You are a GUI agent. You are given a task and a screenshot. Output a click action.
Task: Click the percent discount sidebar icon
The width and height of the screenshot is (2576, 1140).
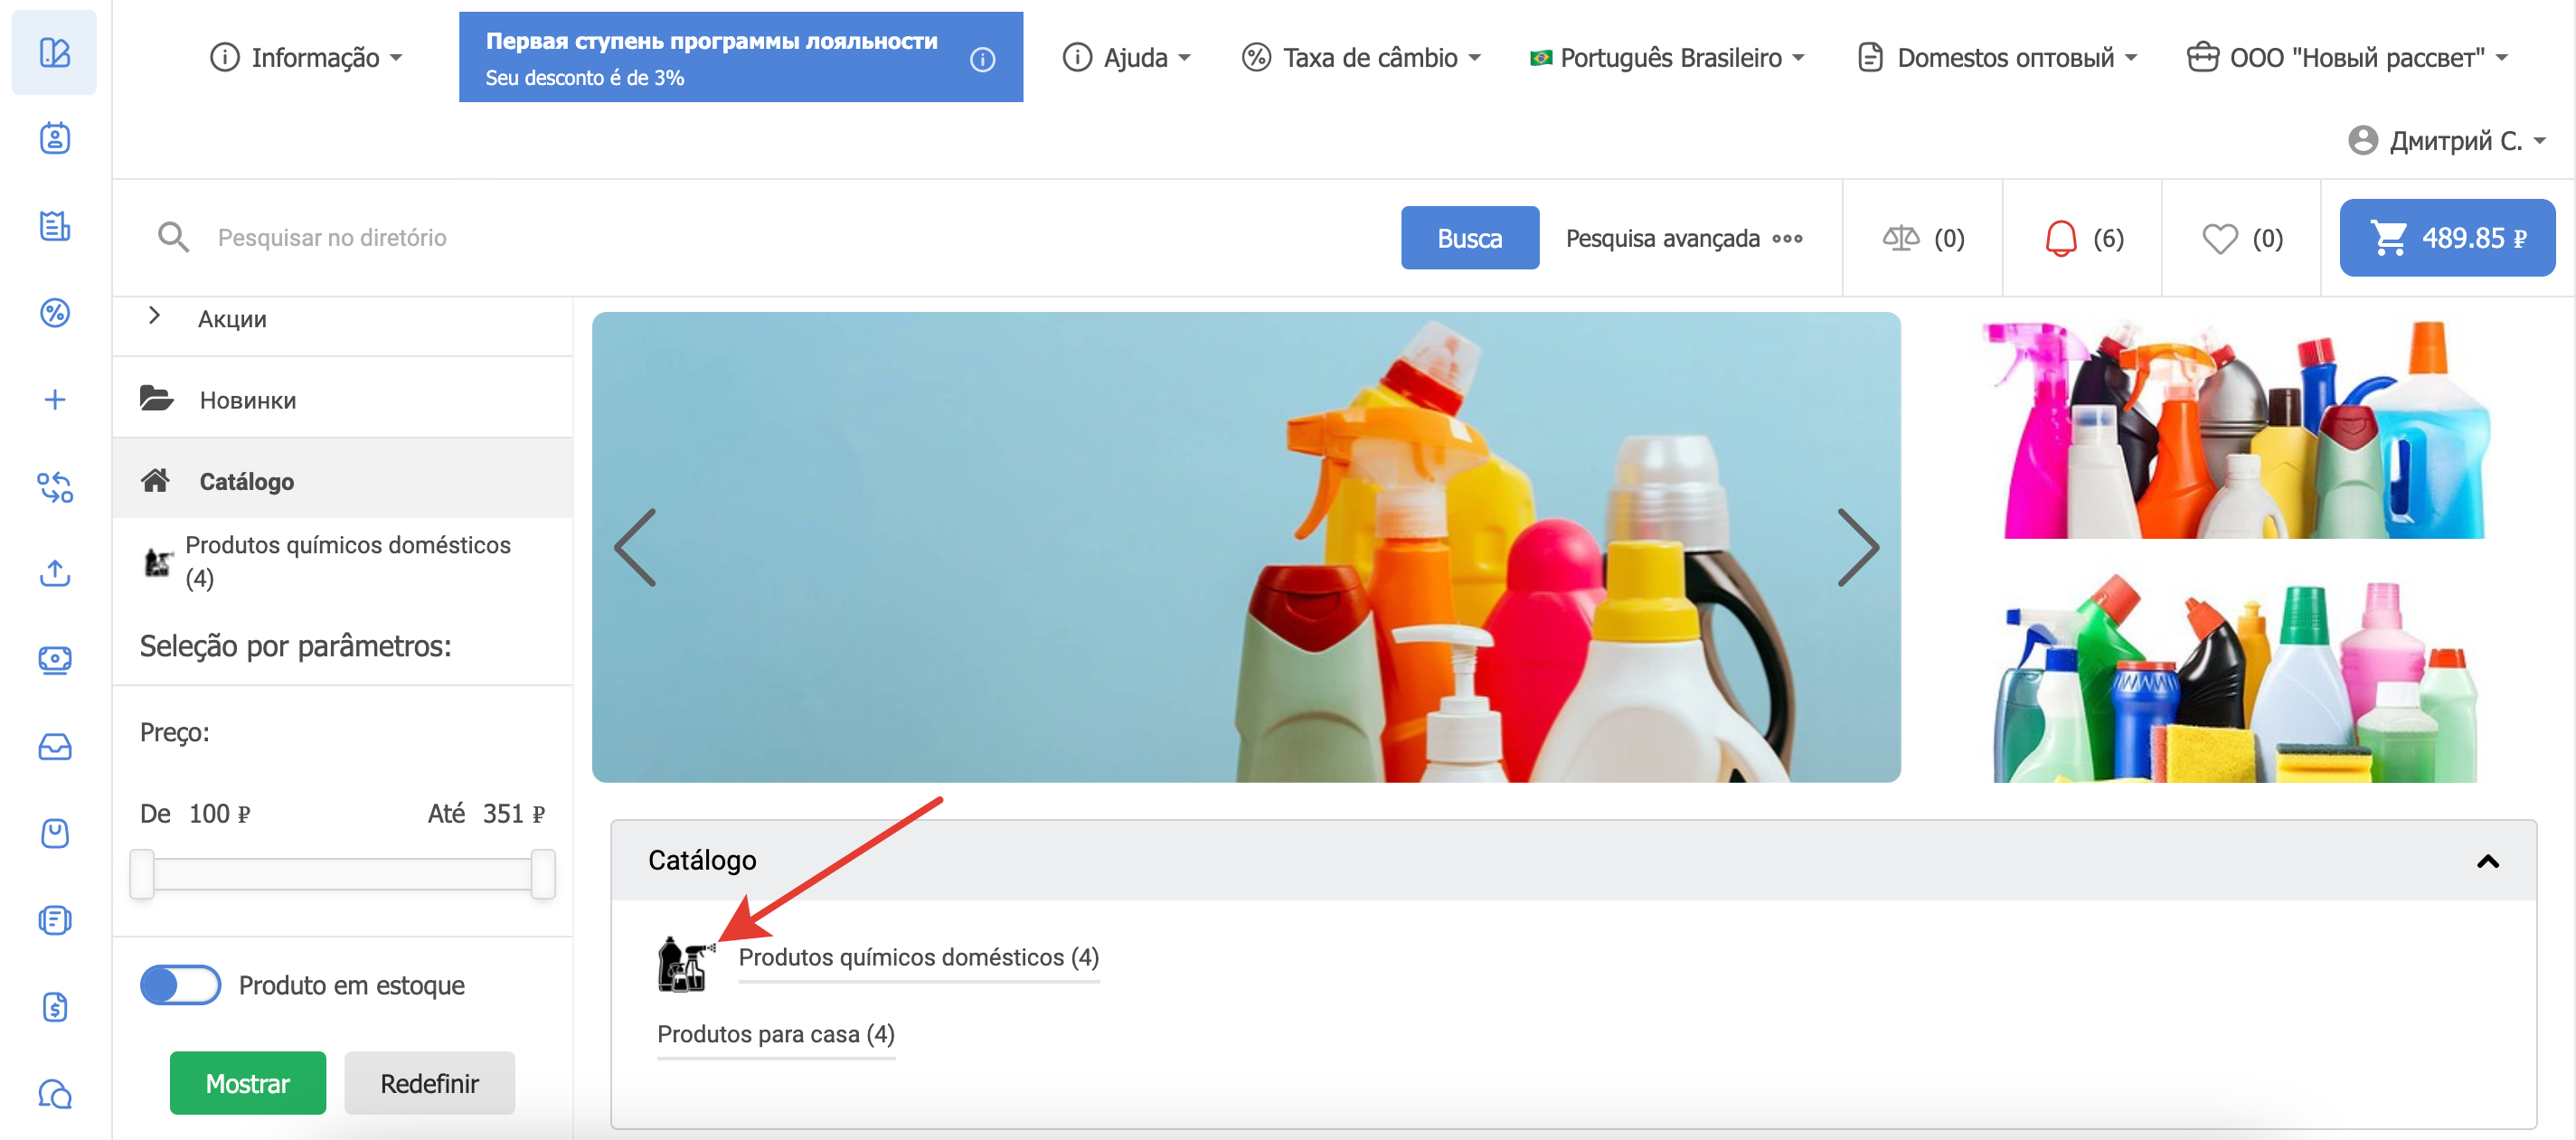tap(55, 313)
